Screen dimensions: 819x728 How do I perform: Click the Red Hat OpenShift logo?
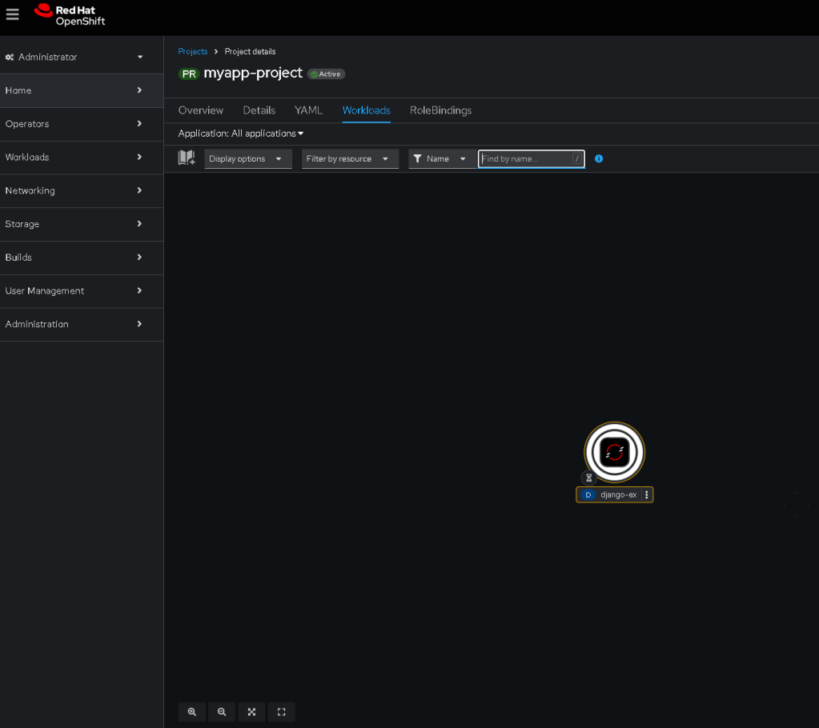(70, 15)
